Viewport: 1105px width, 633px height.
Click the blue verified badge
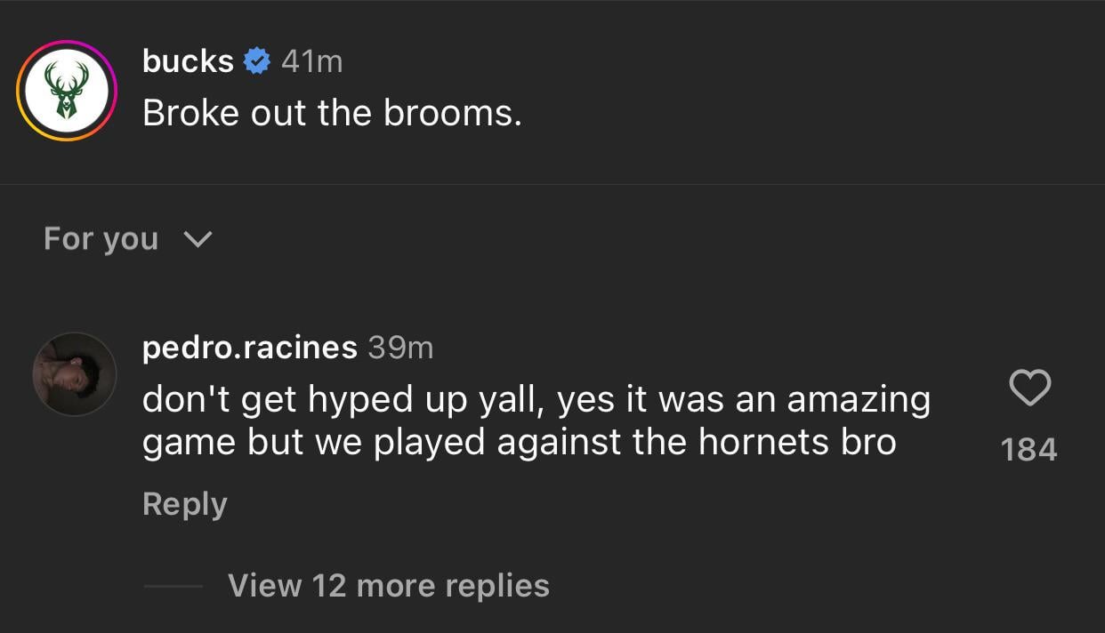pyautogui.click(x=257, y=61)
